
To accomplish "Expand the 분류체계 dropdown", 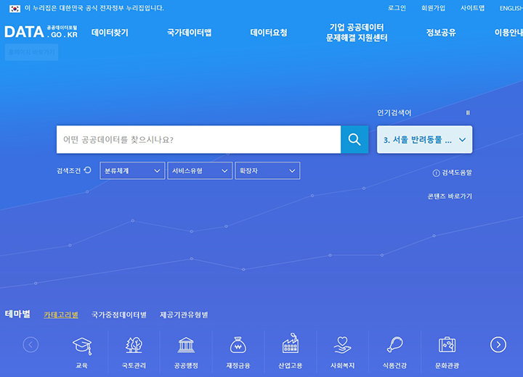I will pos(132,171).
